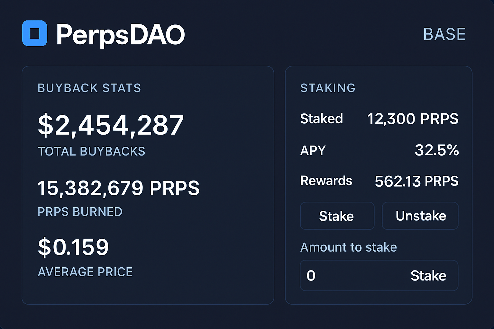Click the STAKING panel heading
The image size is (494, 329).
click(328, 88)
